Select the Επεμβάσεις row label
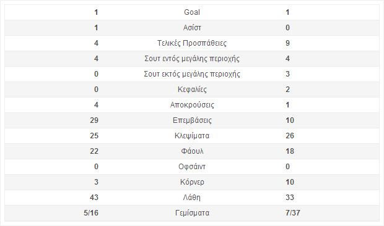The height and width of the screenshot is (226, 384). coord(192,120)
